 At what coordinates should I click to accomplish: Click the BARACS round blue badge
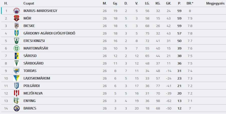pyautogui.click(x=17, y=108)
